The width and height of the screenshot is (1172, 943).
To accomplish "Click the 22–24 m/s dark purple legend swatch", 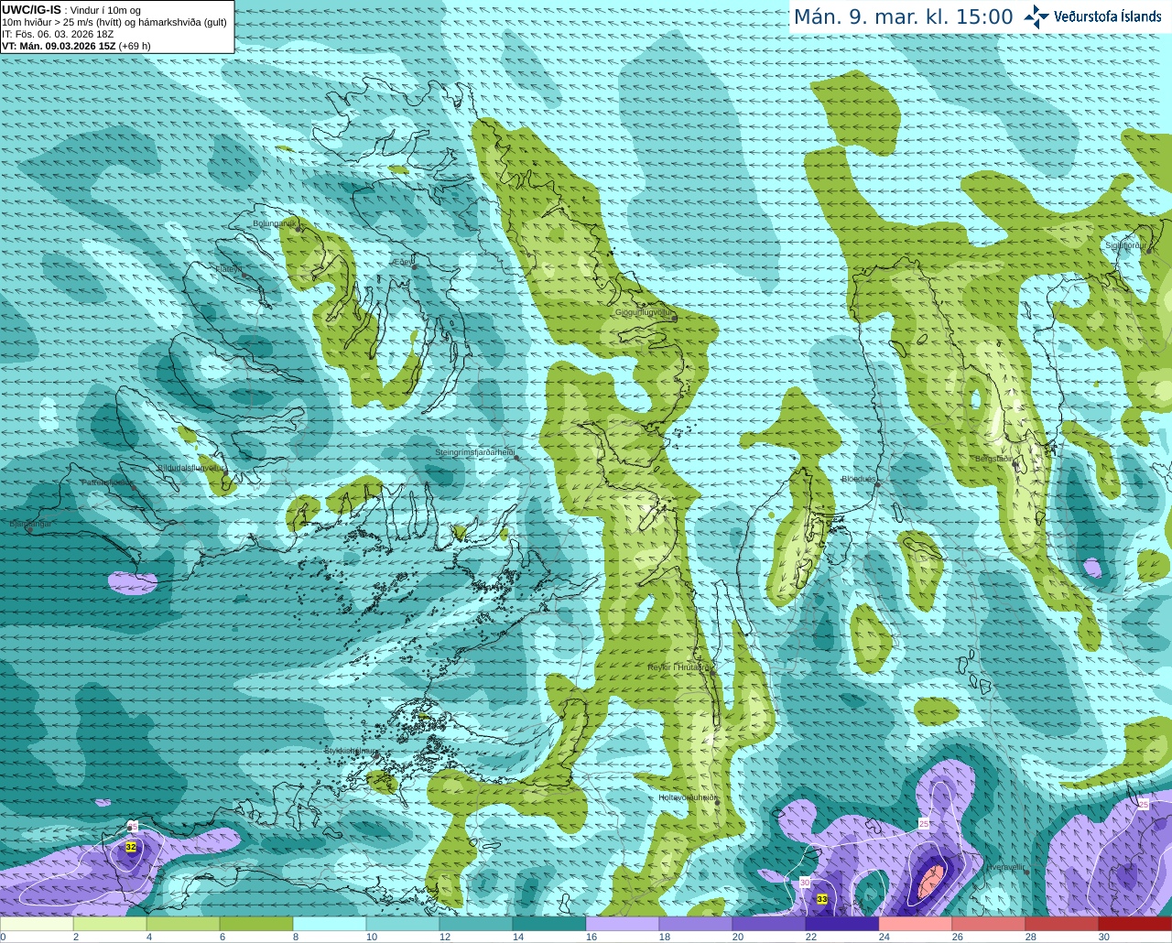I will (842, 924).
